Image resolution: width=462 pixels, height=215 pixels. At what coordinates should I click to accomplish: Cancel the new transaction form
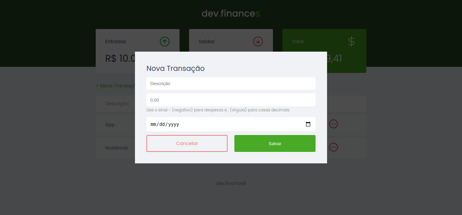(187, 143)
